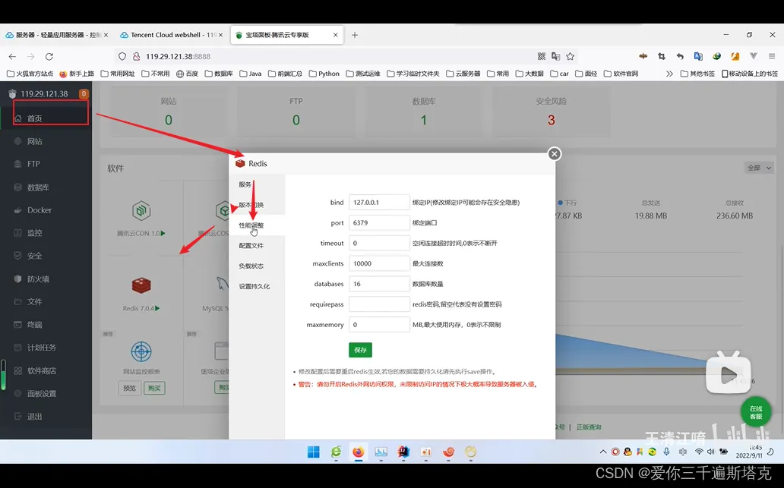
Task: Click the browser forward arrow
Action: coord(31,56)
